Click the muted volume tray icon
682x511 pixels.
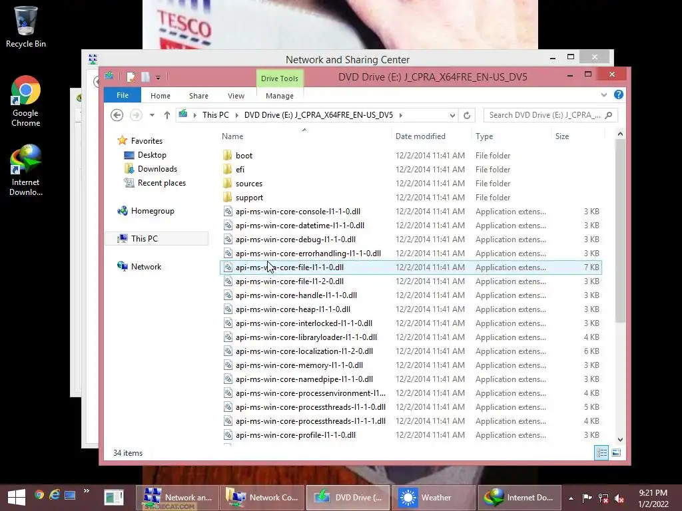click(619, 498)
